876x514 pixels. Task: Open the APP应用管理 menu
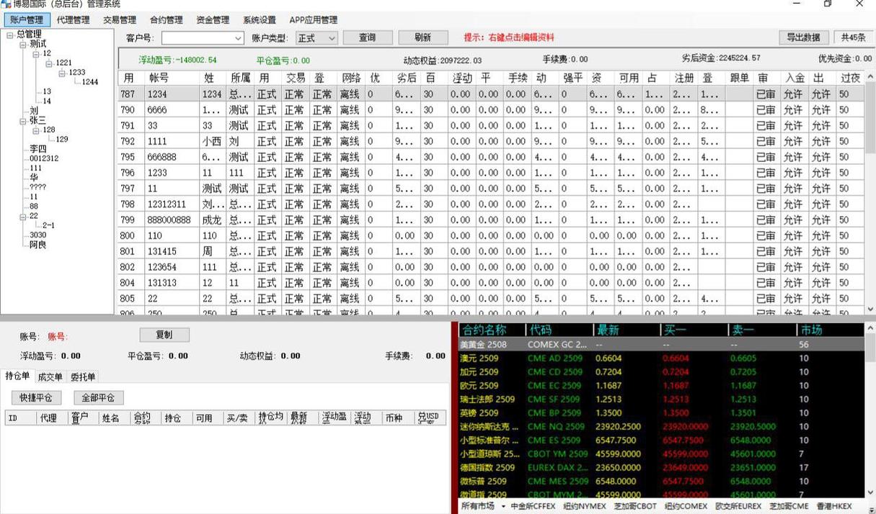point(313,20)
